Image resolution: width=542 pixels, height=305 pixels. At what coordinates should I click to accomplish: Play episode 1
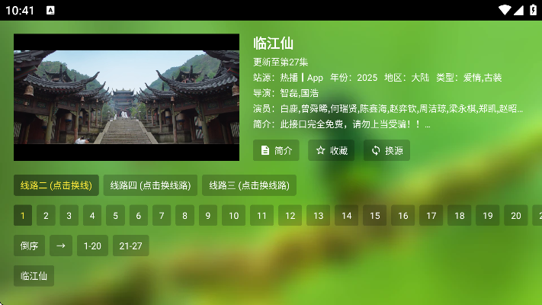pos(23,216)
